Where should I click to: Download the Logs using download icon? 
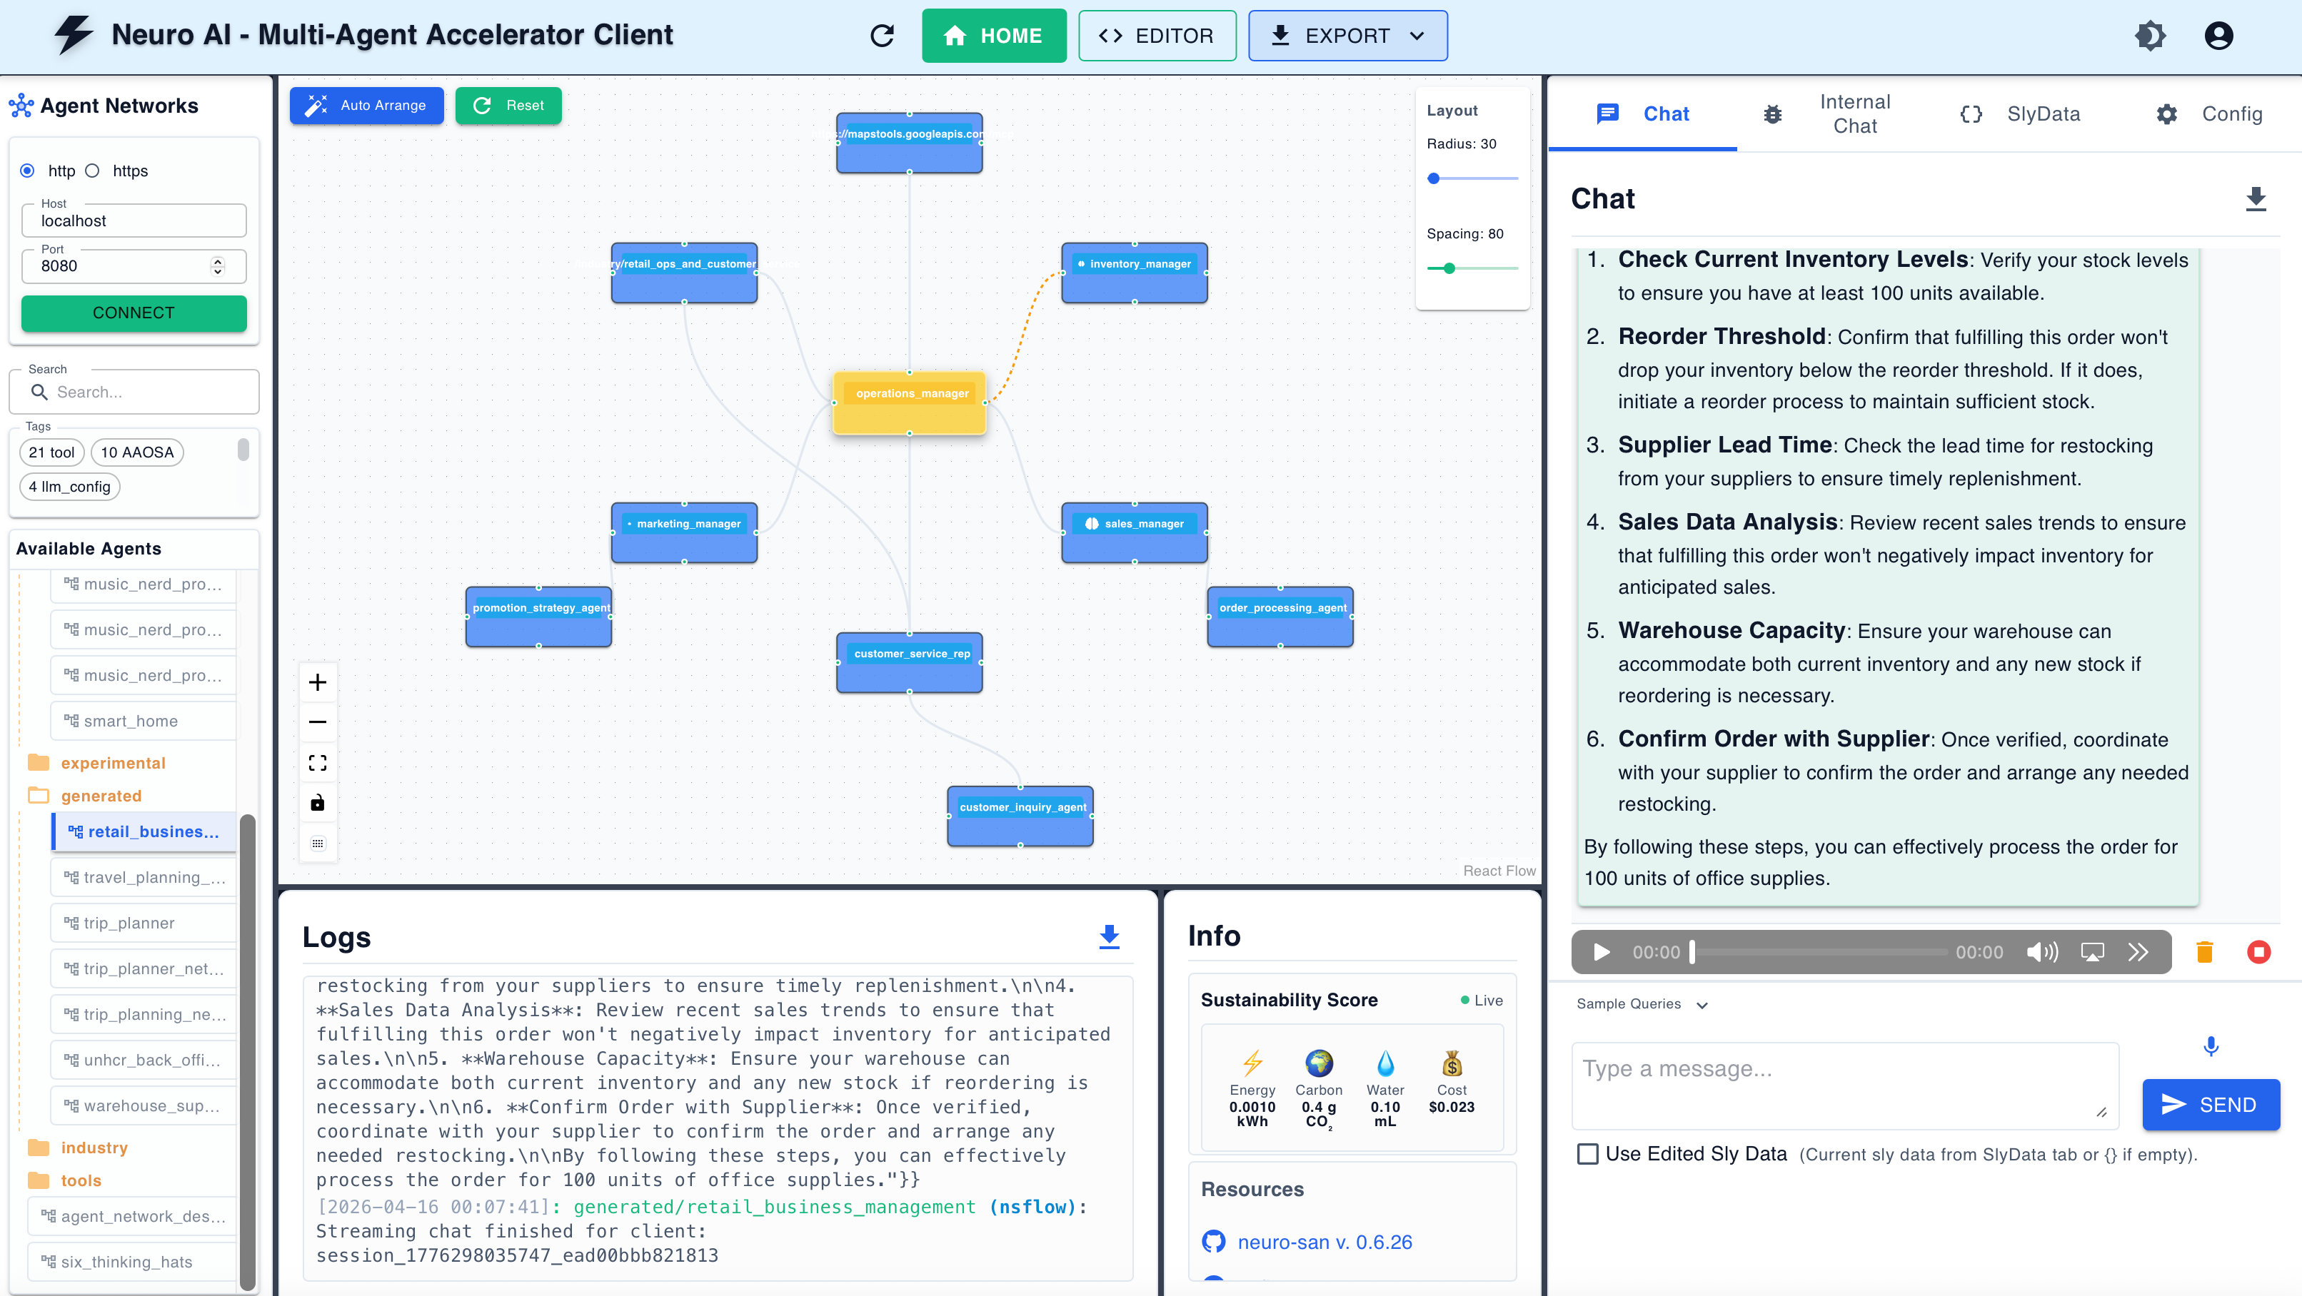pyautogui.click(x=1109, y=936)
